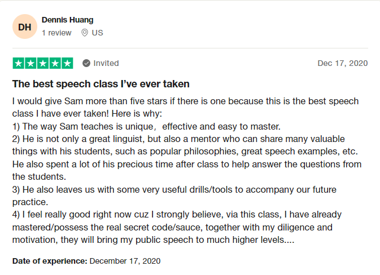Click the location pin icon
The width and height of the screenshot is (380, 275).
[x=85, y=33]
